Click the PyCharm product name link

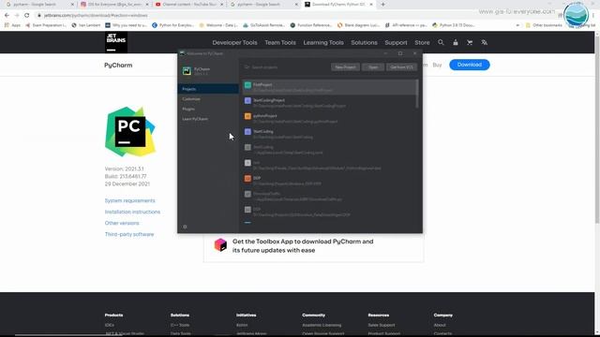click(x=118, y=66)
